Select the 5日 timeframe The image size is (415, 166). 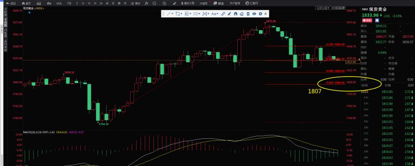pos(69,3)
